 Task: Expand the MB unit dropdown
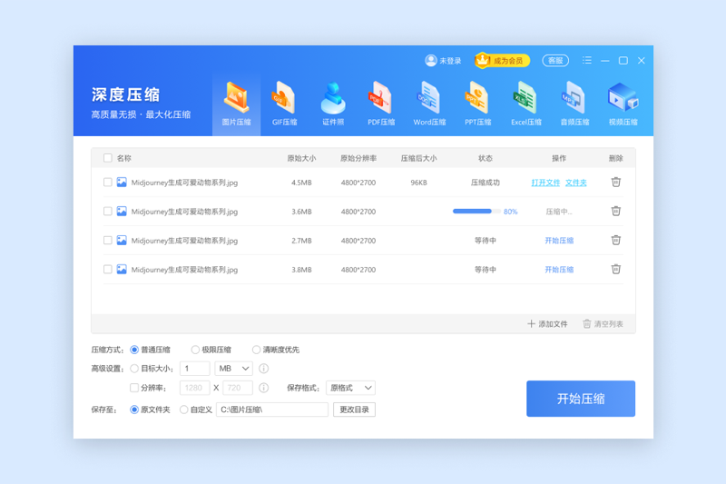point(233,369)
